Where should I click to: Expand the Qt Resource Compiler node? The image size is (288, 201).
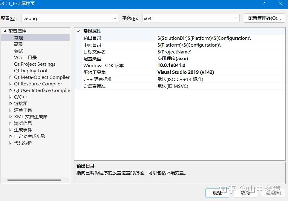click(11, 84)
